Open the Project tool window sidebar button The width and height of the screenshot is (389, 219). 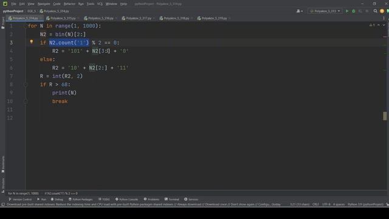click(x=3, y=23)
